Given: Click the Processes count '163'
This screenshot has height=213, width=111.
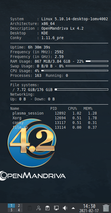Looking at the screenshot, I should click(38, 75).
